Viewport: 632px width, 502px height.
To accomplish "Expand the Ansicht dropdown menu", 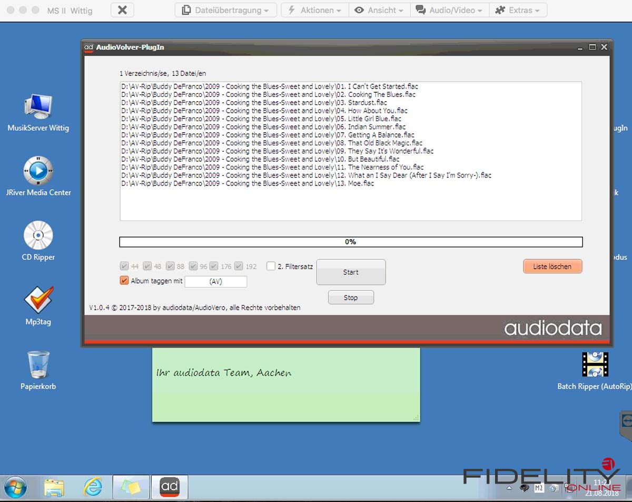I will (379, 10).
